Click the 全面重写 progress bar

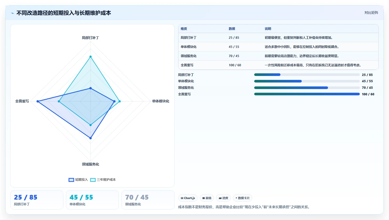coord(307,94)
